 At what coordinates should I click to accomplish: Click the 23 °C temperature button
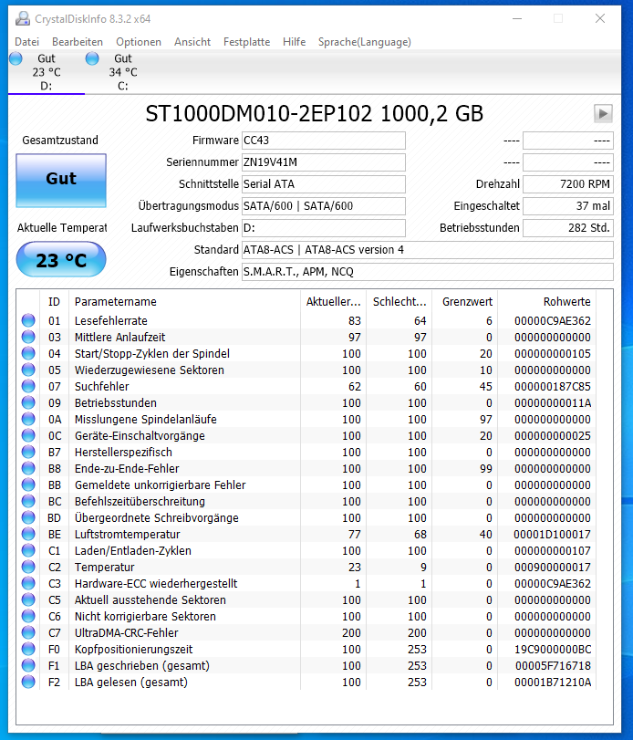pos(61,259)
